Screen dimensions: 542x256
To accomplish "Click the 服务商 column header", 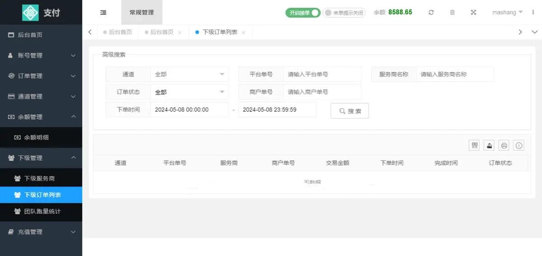I will click(229, 163).
